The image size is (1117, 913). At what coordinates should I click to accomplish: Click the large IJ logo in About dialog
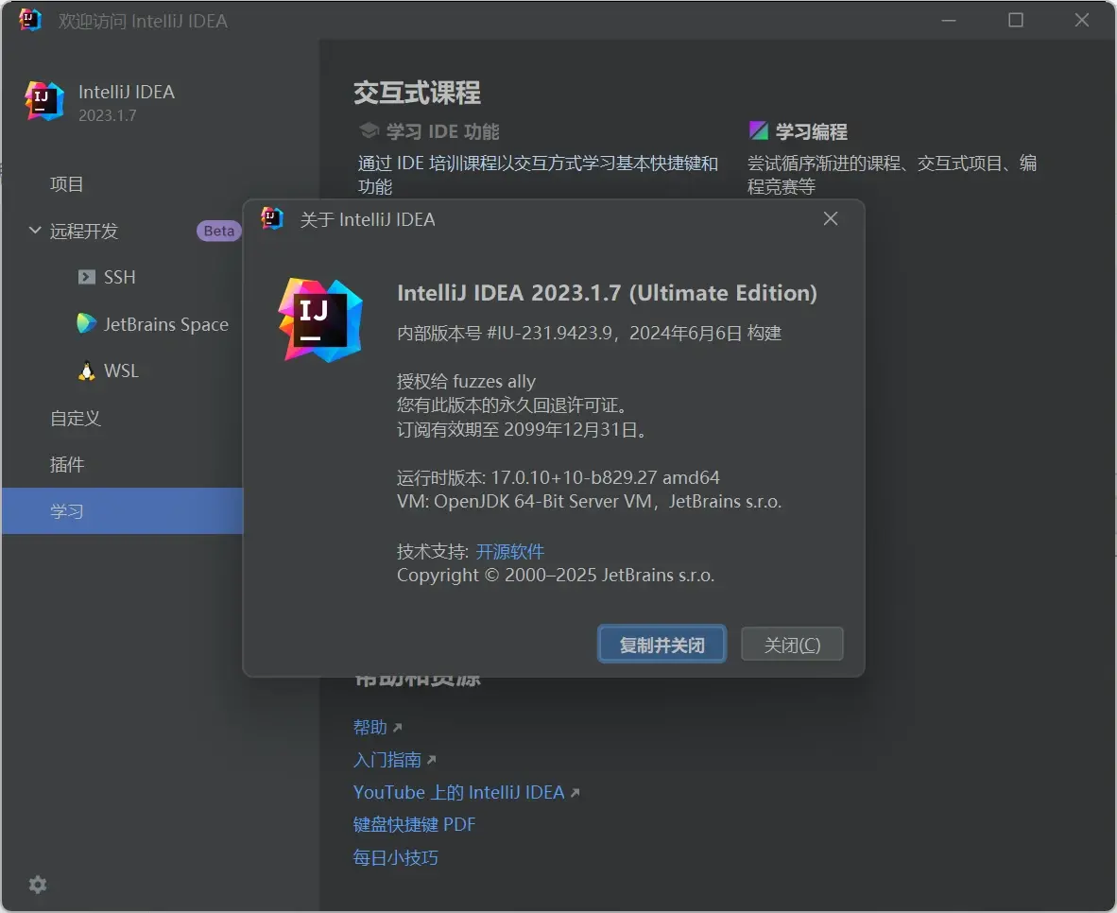pyautogui.click(x=320, y=320)
